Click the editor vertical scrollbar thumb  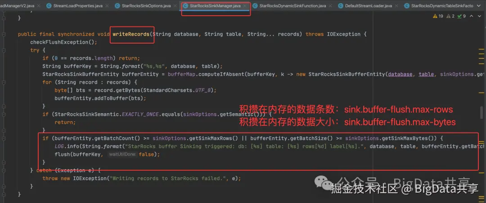pos(481,113)
